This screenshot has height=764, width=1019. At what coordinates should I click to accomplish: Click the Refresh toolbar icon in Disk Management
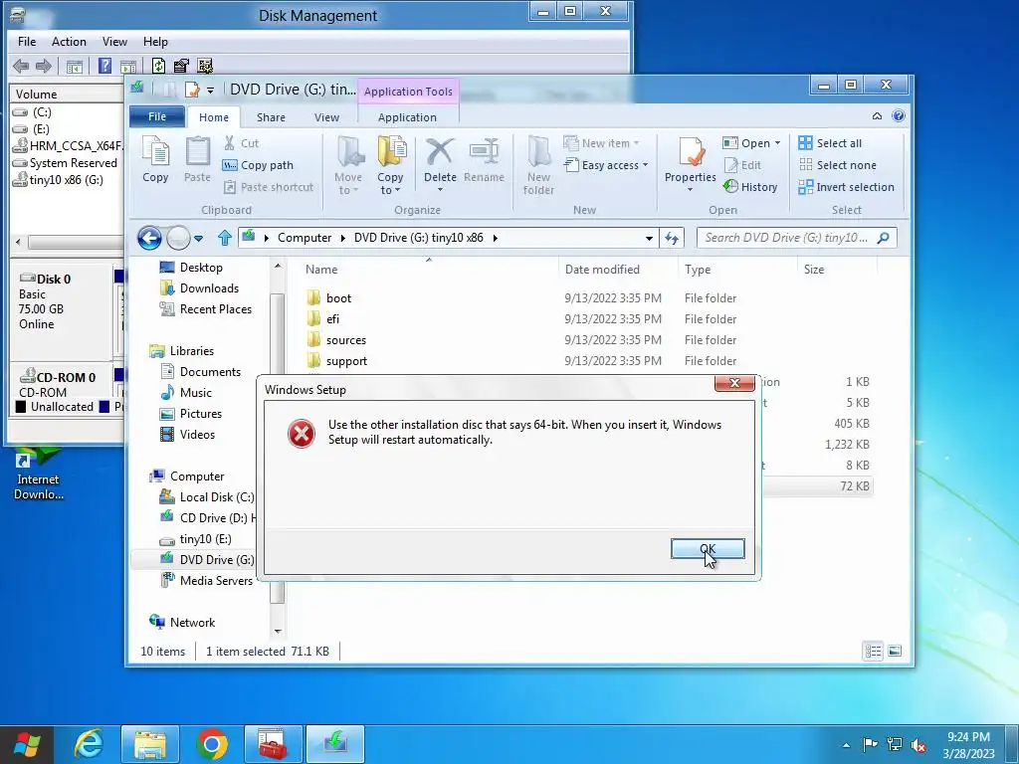pyautogui.click(x=158, y=66)
